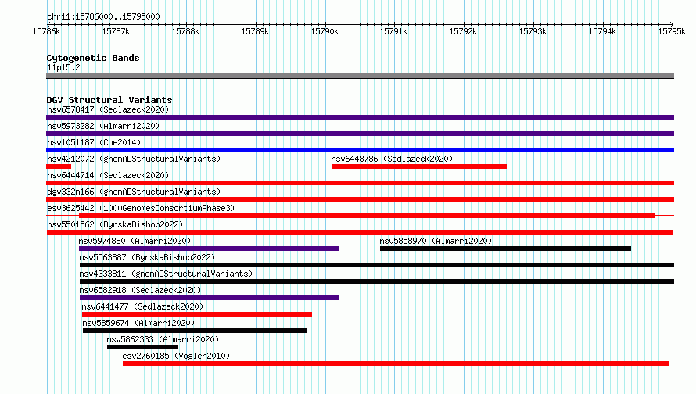Open nsv6582918 (Sedlazeck2020) label
The height and width of the screenshot is (394, 696).
(140, 290)
